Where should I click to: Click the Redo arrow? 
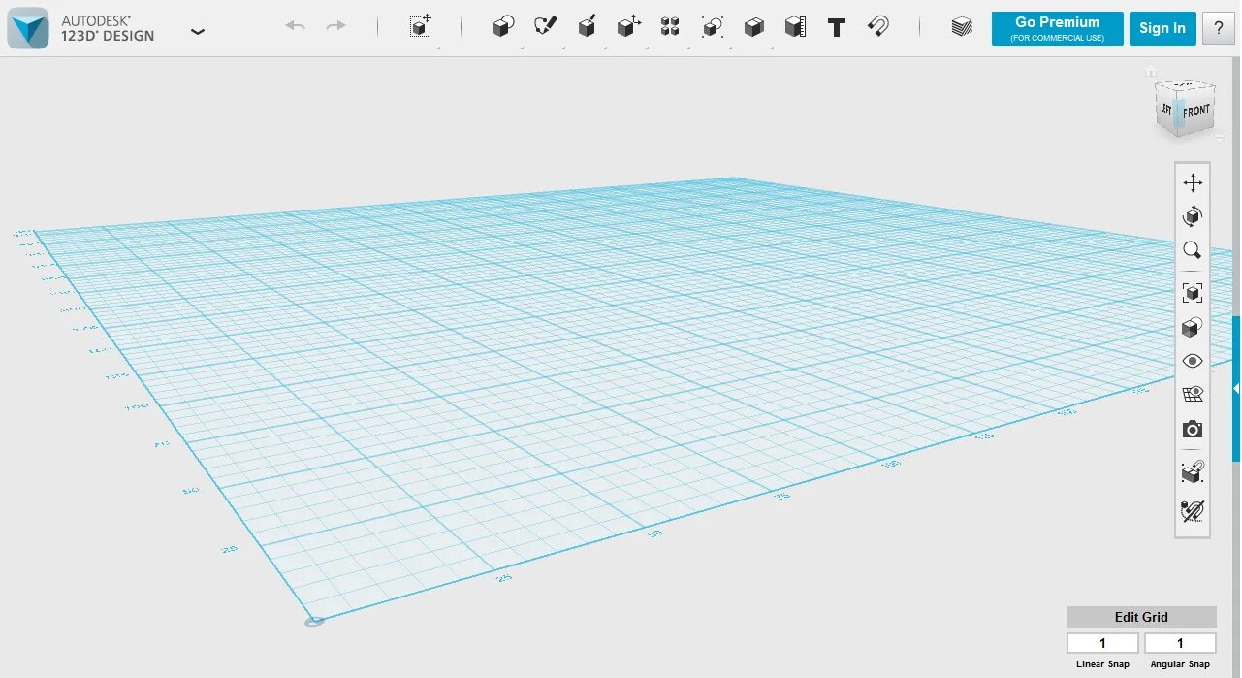point(335,26)
